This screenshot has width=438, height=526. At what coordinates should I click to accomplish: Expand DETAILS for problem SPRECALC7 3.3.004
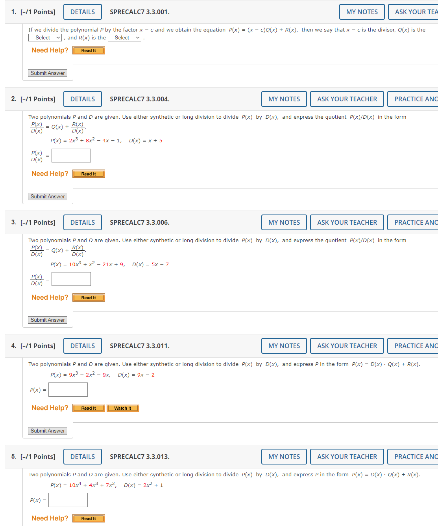tap(82, 99)
